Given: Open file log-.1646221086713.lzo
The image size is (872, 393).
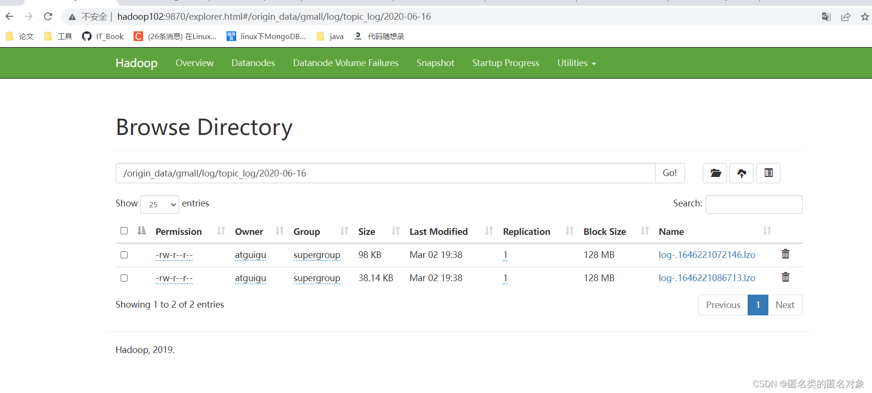Looking at the screenshot, I should click(x=707, y=278).
